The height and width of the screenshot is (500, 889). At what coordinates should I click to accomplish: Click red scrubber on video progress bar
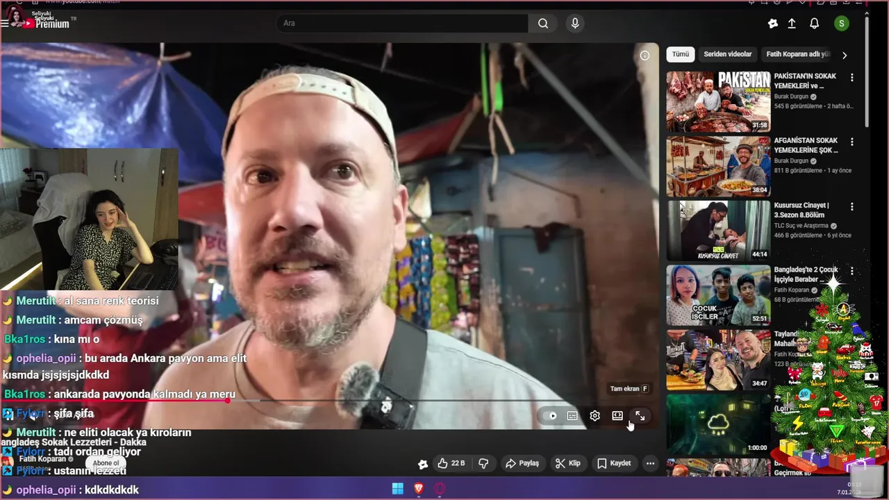click(x=227, y=401)
